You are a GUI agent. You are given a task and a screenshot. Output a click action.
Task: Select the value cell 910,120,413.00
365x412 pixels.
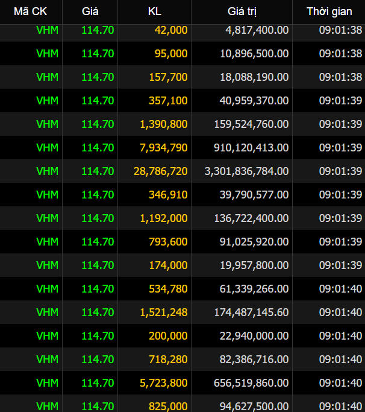pos(251,148)
